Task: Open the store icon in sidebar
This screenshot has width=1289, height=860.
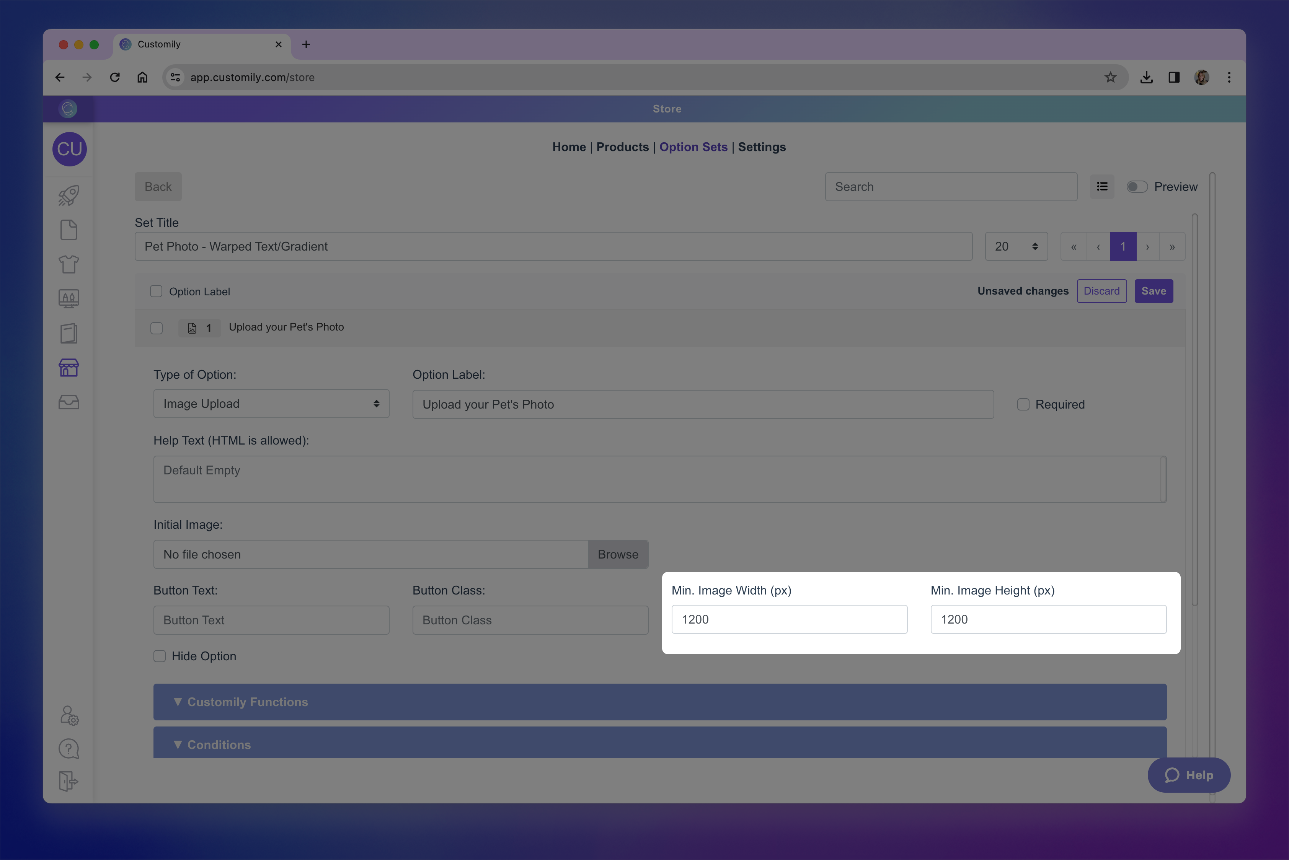Action: click(69, 368)
